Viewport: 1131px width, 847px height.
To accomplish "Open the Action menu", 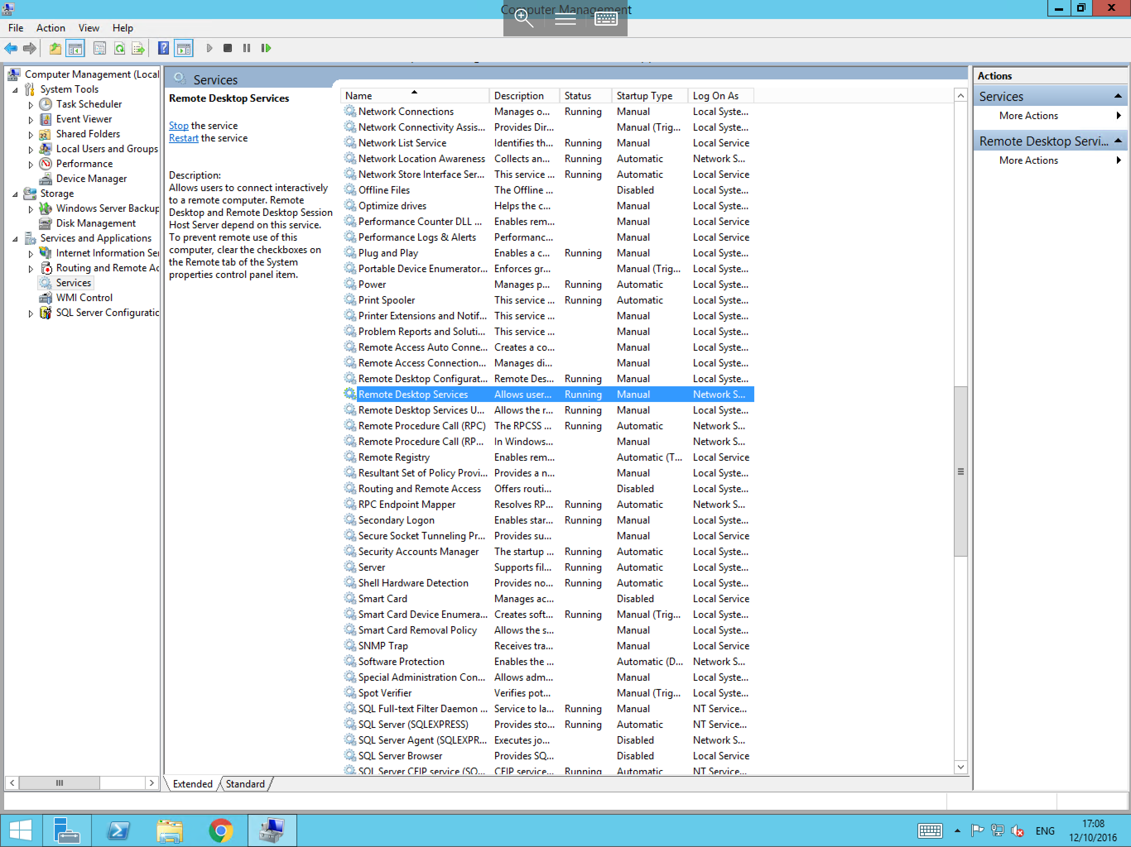I will point(51,28).
